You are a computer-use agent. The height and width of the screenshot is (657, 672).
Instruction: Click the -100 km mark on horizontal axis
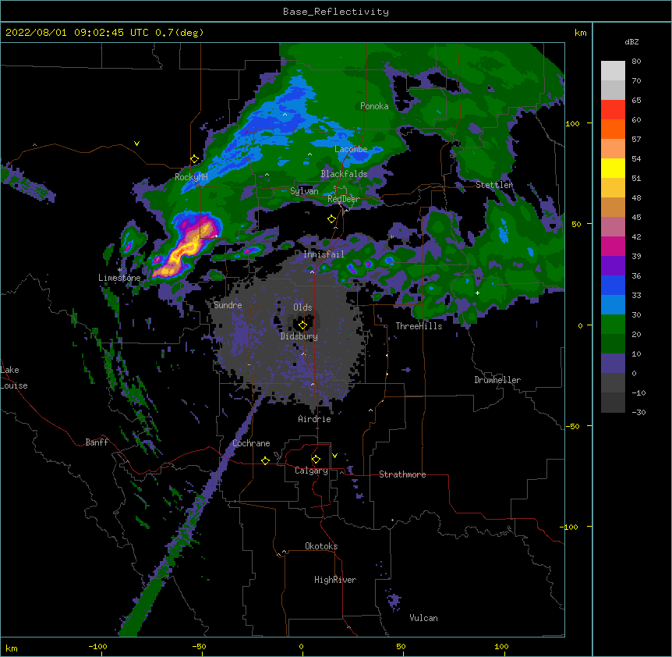pyautogui.click(x=97, y=646)
